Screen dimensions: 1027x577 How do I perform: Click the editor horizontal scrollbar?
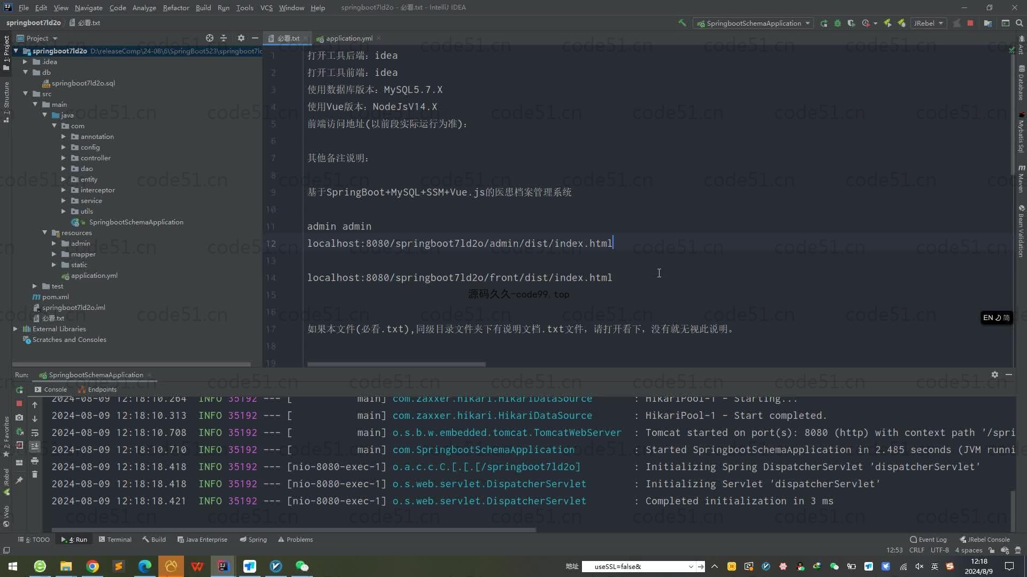click(x=396, y=365)
